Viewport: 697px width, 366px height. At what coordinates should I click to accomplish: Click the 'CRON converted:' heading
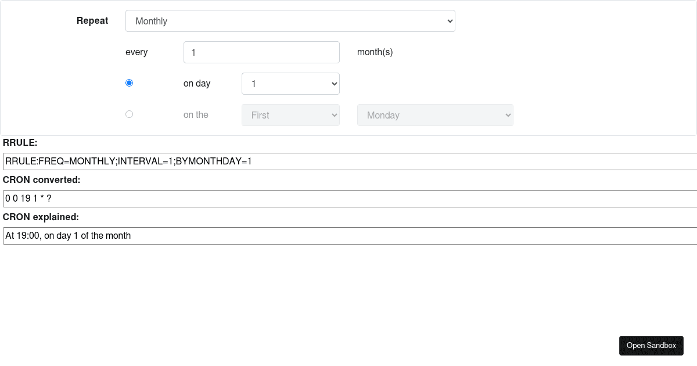(41, 180)
